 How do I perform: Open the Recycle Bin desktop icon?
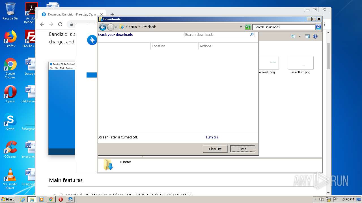coord(10,11)
